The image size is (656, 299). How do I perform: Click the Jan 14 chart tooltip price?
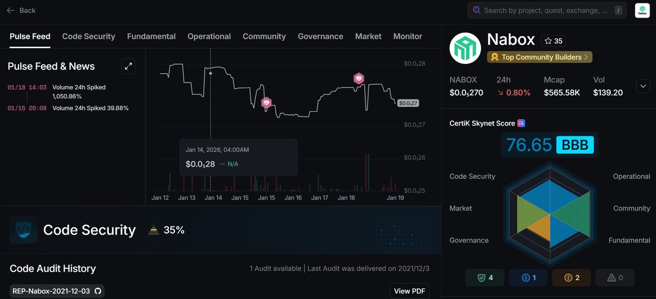point(200,164)
